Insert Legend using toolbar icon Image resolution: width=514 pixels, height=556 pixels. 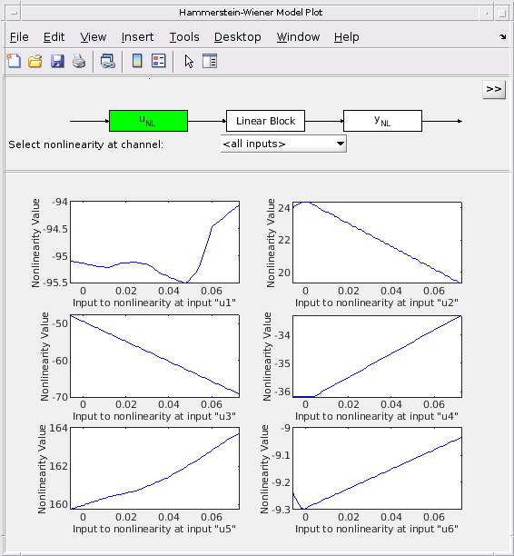(x=159, y=61)
